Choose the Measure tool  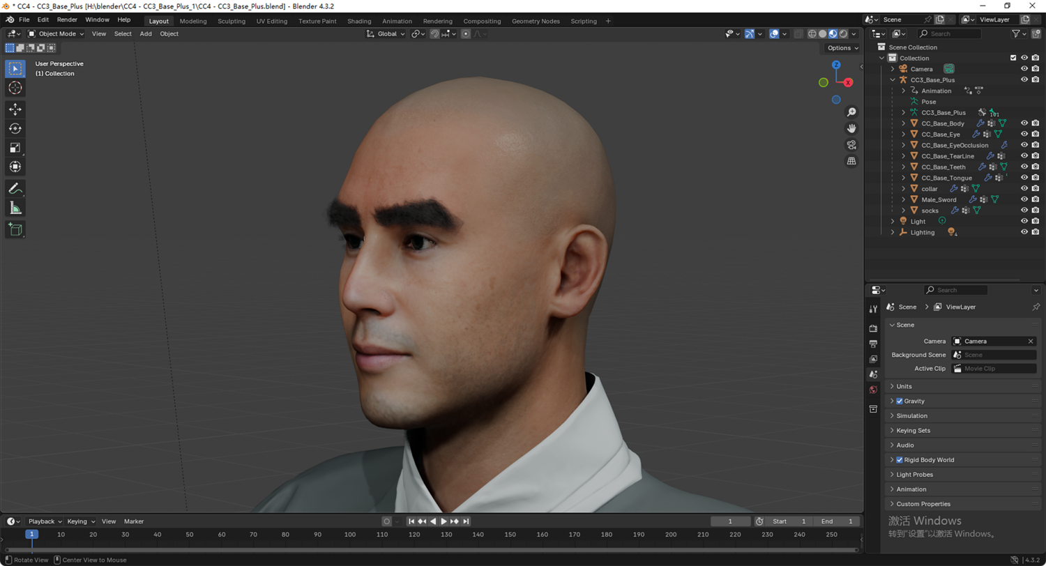15,208
